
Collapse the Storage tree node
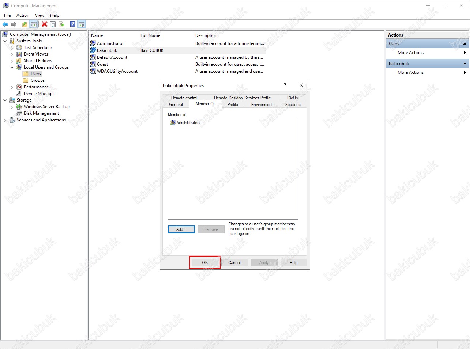(x=5, y=100)
